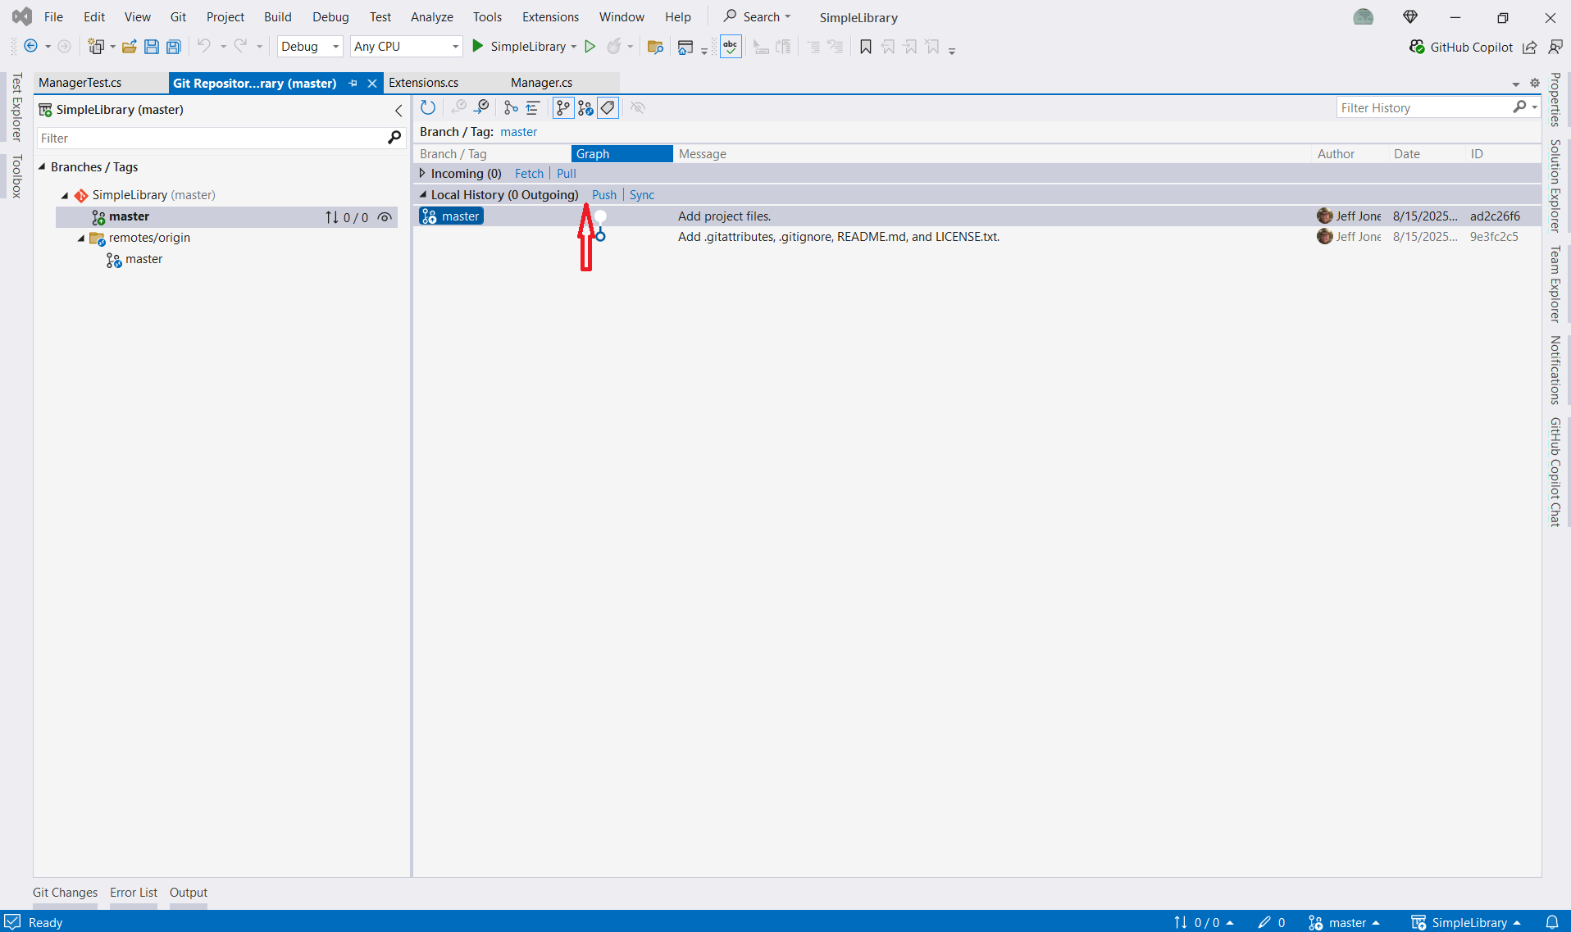Screen dimensions: 1571x932
Task: Toggle the show tags button
Action: pyautogui.click(x=608, y=107)
